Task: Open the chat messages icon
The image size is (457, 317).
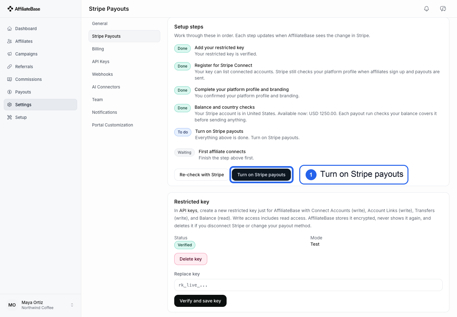Action: pyautogui.click(x=443, y=9)
